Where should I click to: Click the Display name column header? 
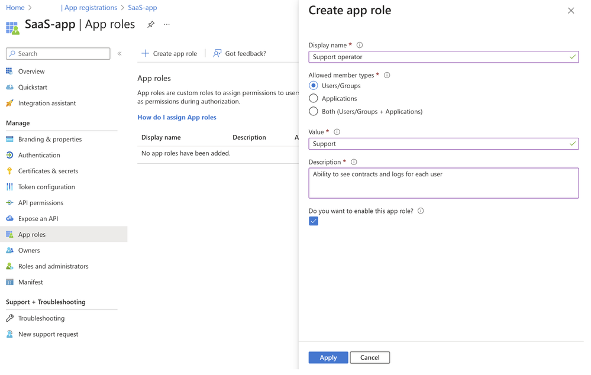[x=161, y=137]
